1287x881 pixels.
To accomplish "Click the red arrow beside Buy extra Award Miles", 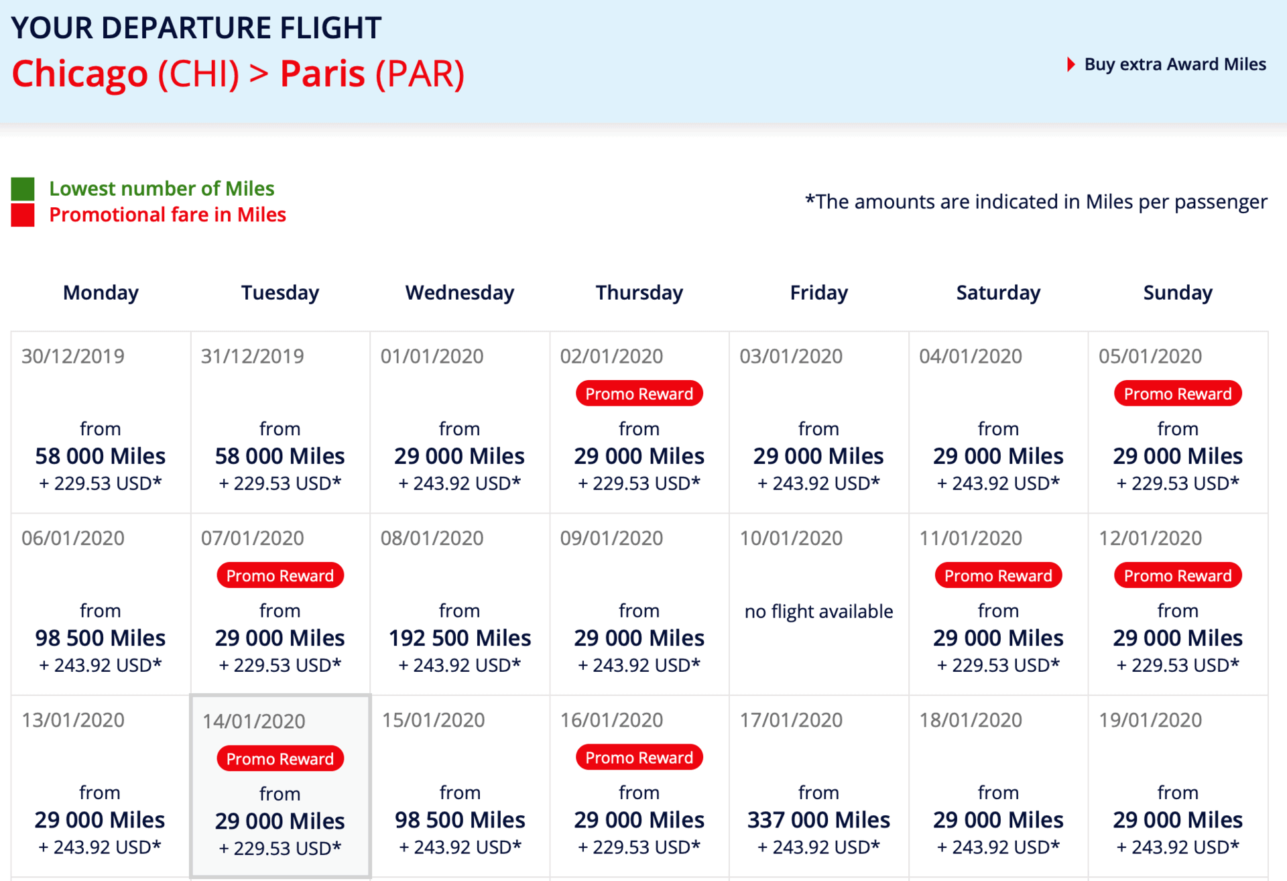I will pyautogui.click(x=1070, y=64).
